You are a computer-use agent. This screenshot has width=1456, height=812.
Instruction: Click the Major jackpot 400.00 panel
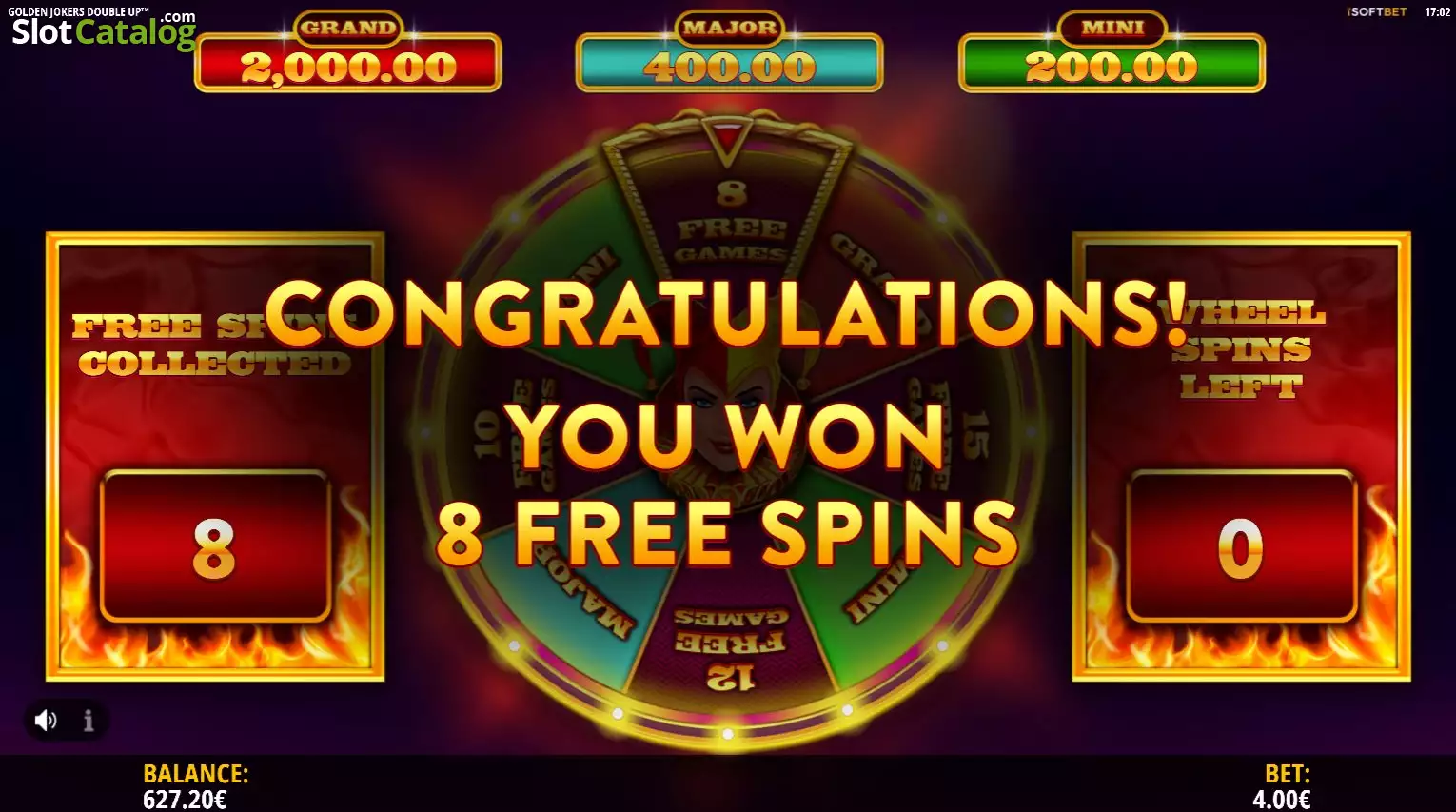tap(729, 54)
